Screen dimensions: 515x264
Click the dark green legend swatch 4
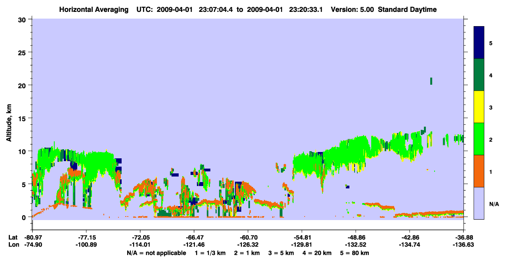pos(479,75)
